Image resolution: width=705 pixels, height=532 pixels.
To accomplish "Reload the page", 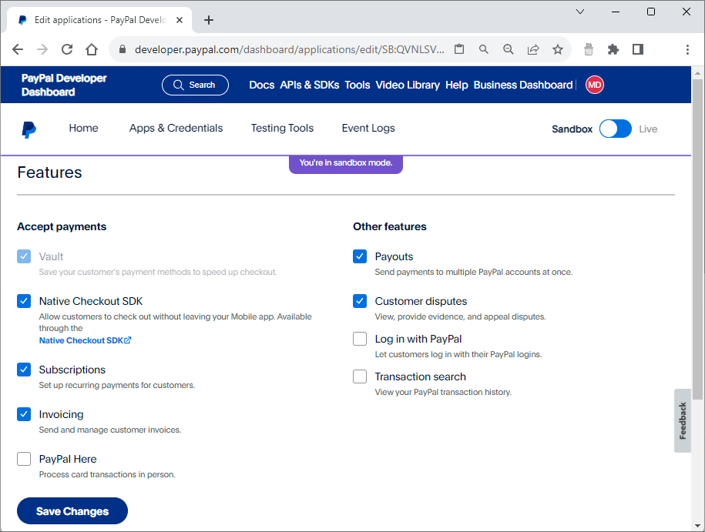I will [66, 49].
